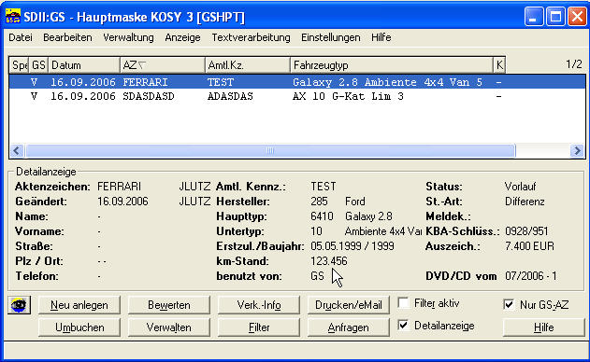Viewport: 590px width, 362px height.
Task: Sort list by the Datum column header
Action: pyautogui.click(x=84, y=65)
